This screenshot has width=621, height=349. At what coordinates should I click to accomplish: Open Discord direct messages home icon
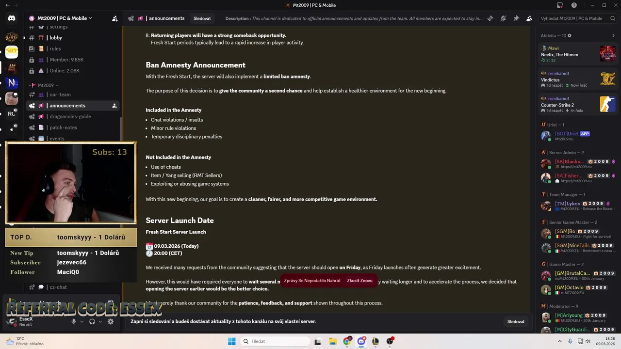pos(12,18)
